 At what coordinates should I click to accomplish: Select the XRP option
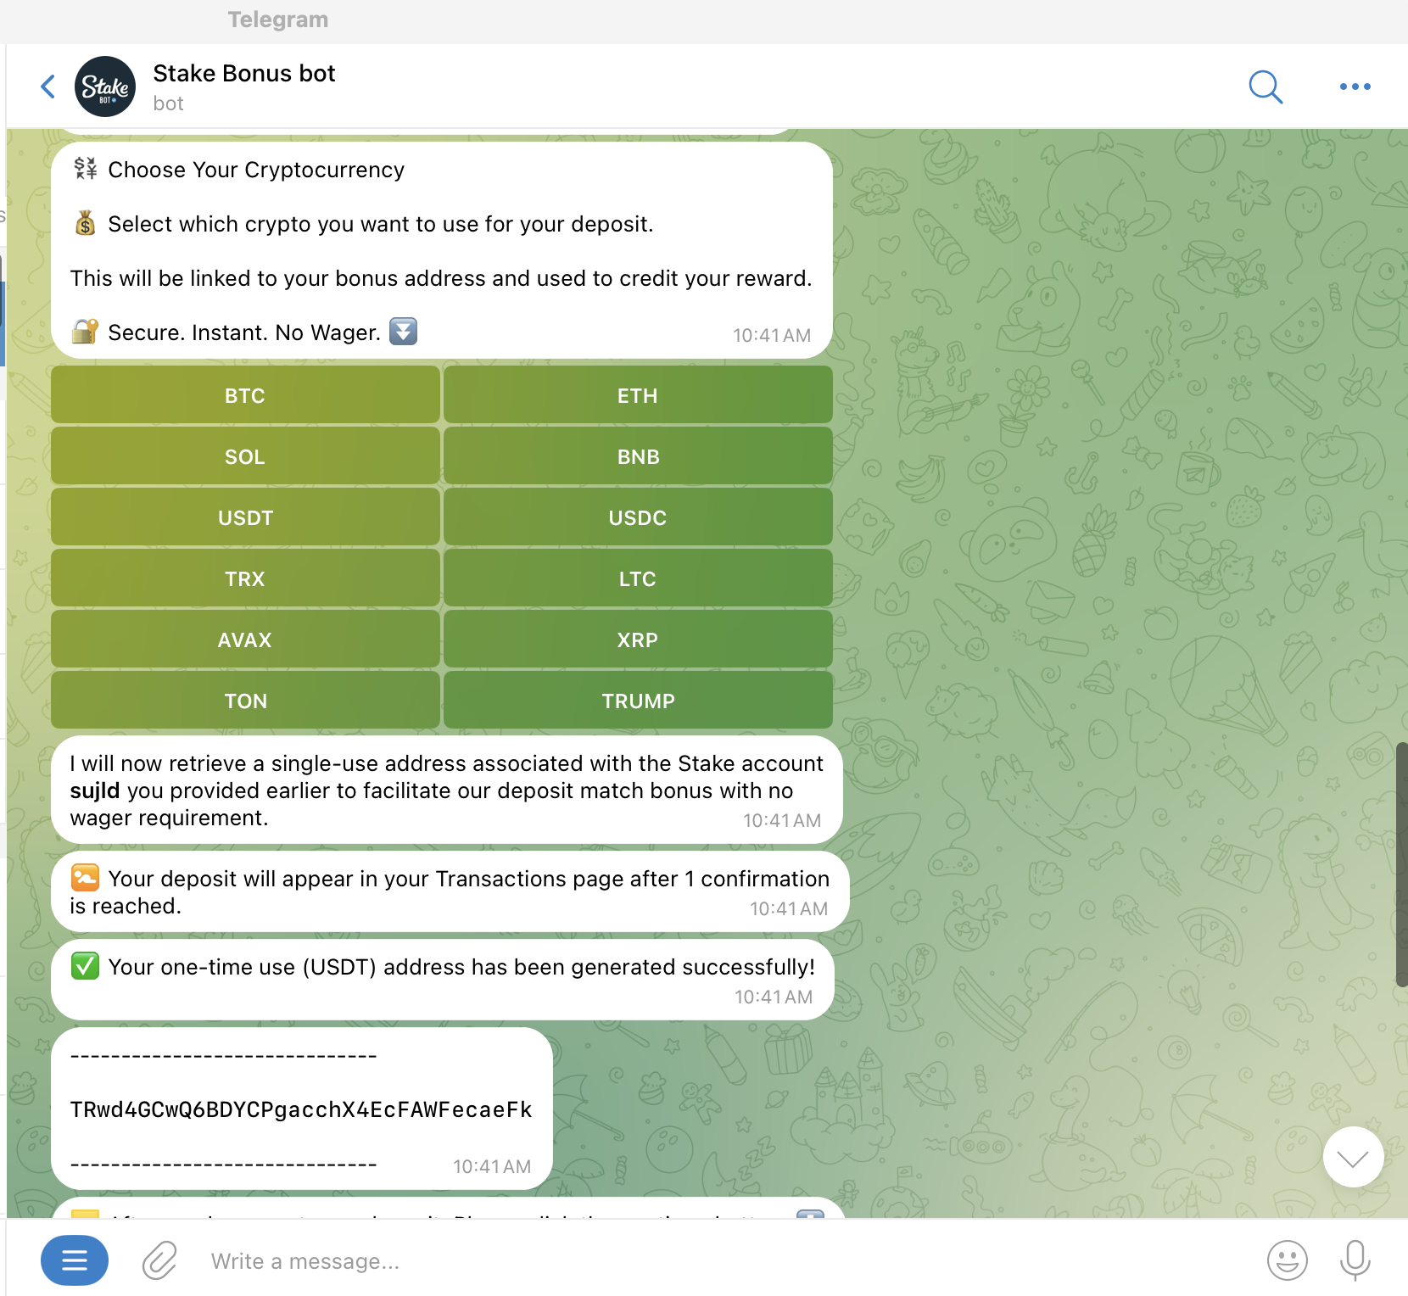[x=638, y=640]
